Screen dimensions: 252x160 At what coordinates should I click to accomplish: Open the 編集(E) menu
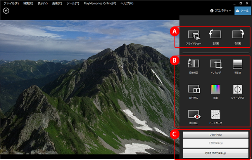28,3
